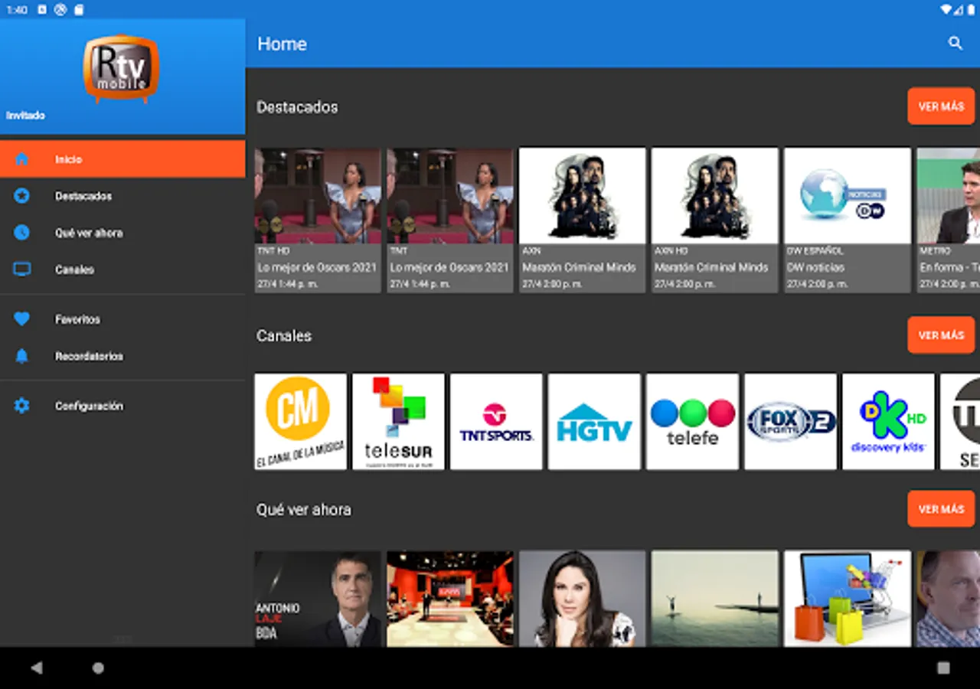
Task: Tap the Rtv mobile logo
Action: coord(121,69)
